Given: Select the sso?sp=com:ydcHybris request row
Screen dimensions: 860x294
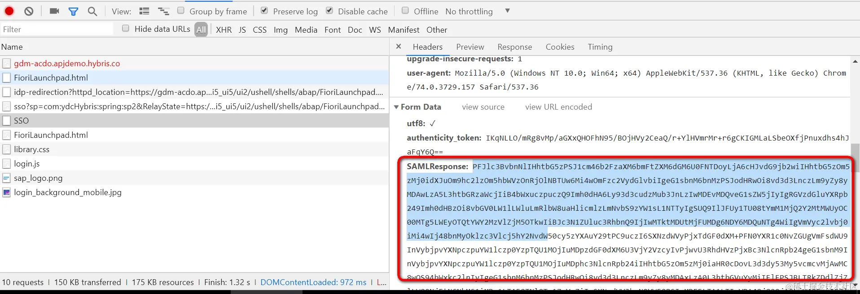Looking at the screenshot, I should [x=194, y=107].
